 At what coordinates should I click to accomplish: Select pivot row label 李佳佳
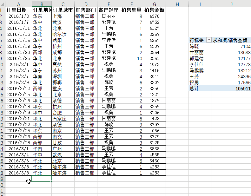[x=200, y=64]
